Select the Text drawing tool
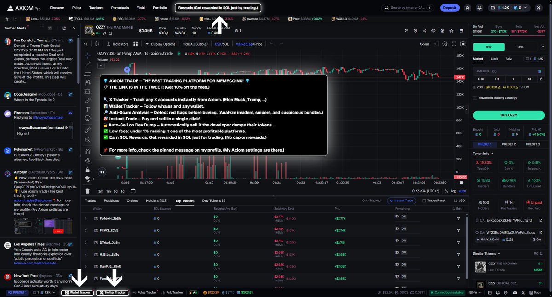This screenshot has height=297, width=552. (87, 109)
